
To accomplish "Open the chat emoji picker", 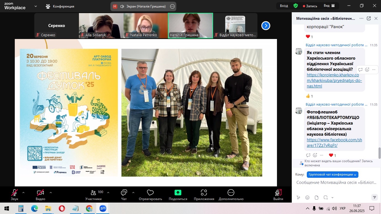I will click(307, 198).
